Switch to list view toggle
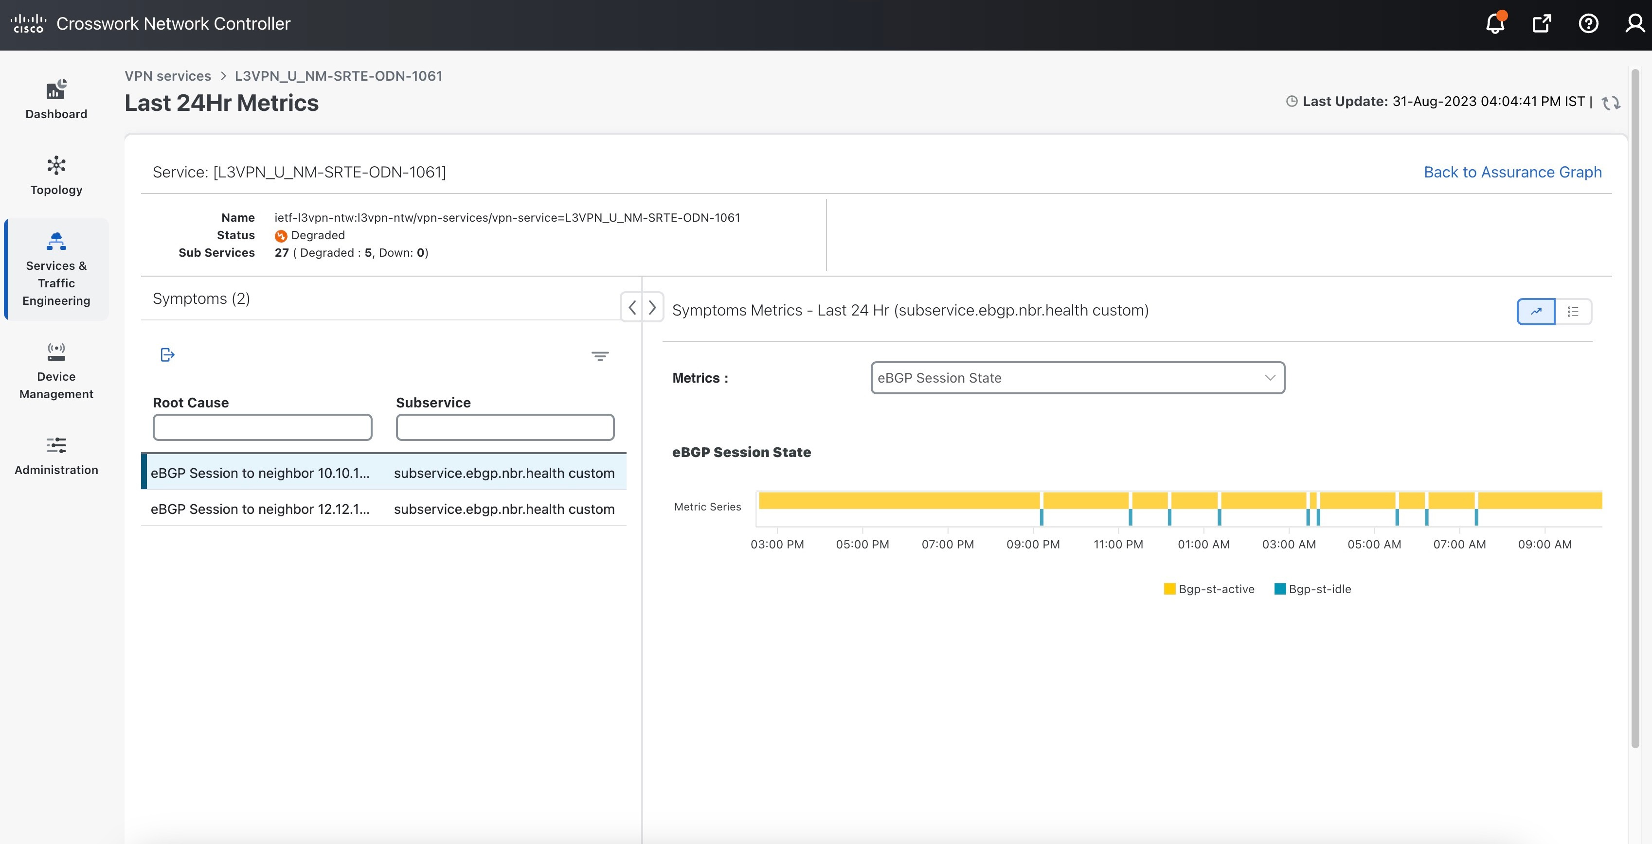 [1573, 312]
